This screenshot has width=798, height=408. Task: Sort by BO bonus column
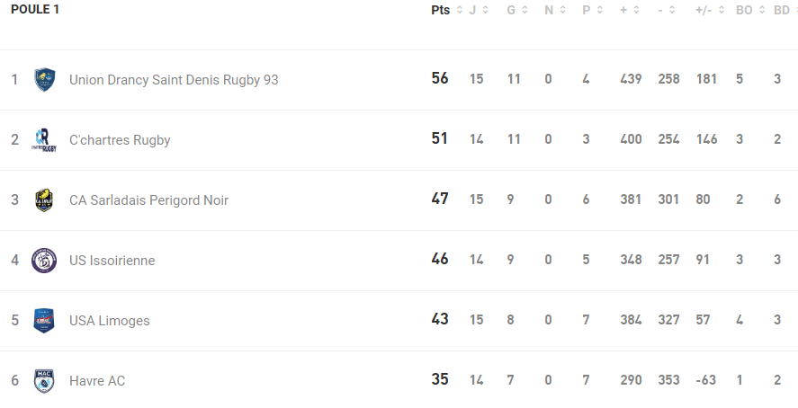tap(749, 10)
